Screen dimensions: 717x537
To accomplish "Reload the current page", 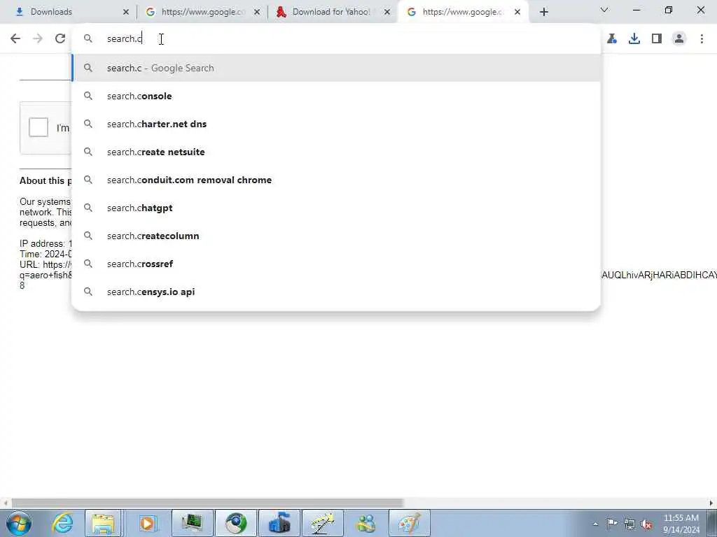I will 60,38.
